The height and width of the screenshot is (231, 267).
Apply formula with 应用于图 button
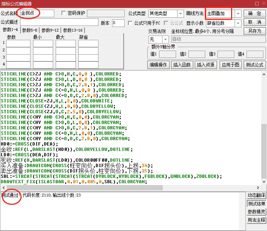(230, 65)
